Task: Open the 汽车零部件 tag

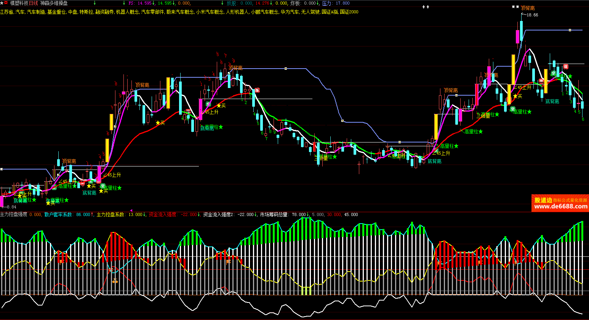Action: tap(152, 12)
